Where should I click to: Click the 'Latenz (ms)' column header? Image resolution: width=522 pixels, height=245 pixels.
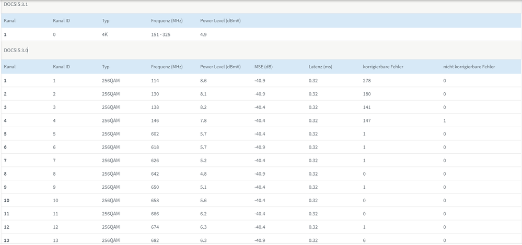coord(320,67)
